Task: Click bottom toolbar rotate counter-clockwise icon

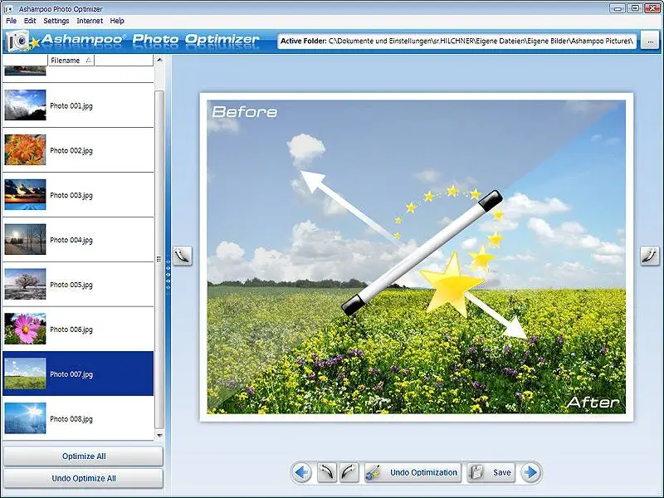Action: point(327,472)
